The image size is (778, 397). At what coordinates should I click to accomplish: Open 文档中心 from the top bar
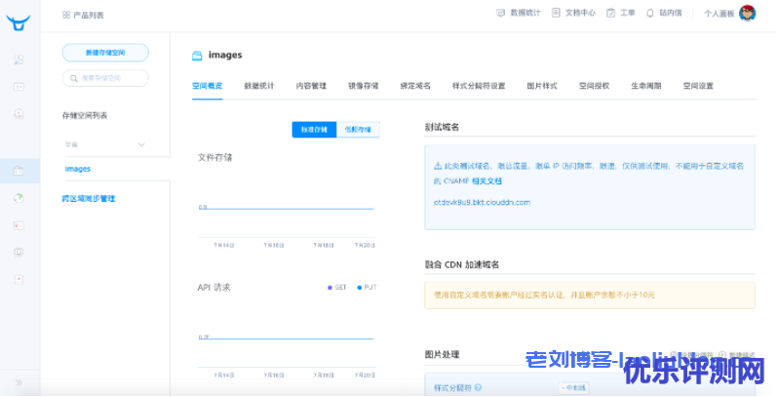click(x=573, y=13)
